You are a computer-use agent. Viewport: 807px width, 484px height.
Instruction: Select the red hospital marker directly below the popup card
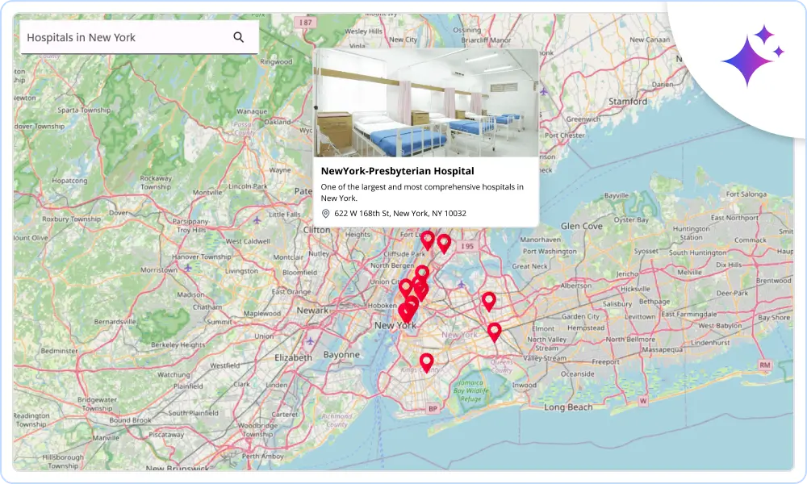(x=427, y=240)
